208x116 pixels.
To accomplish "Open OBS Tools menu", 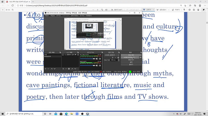I will coord(82,16).
